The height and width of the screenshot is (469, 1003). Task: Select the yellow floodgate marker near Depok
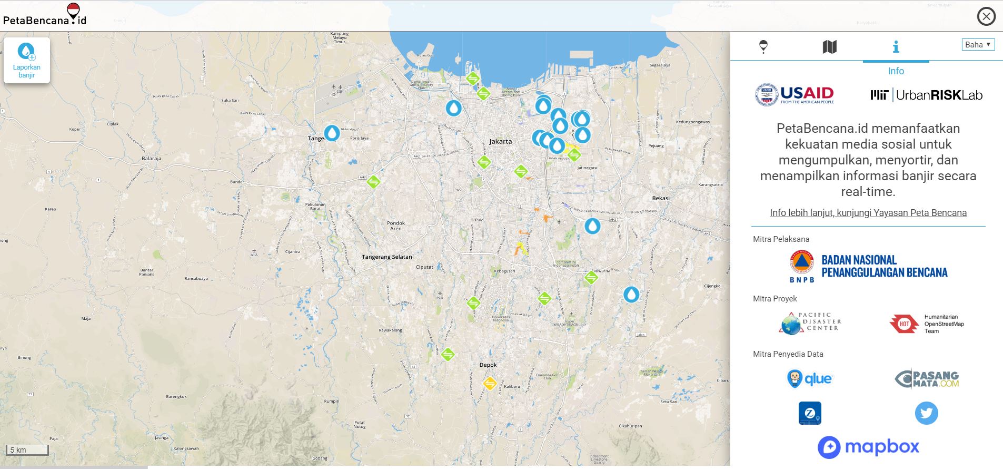coord(490,383)
